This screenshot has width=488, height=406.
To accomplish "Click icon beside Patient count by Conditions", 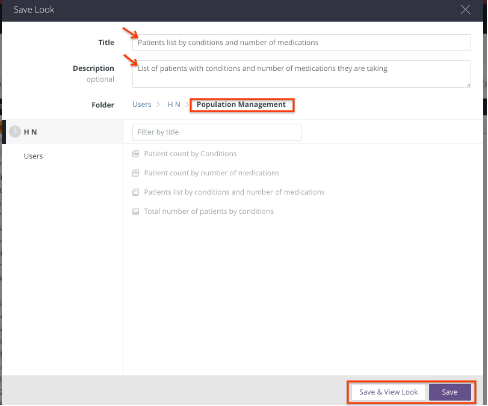I will (x=135, y=154).
